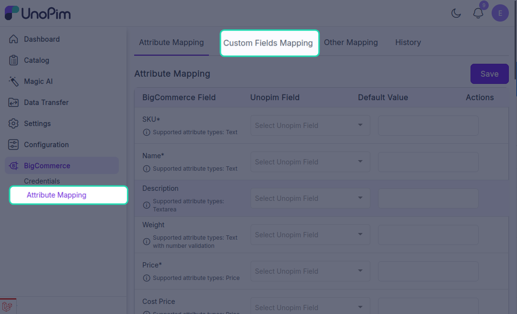Open Unopim Field dropdown for SKU
Screen dimensions: 517x314
(x=310, y=125)
